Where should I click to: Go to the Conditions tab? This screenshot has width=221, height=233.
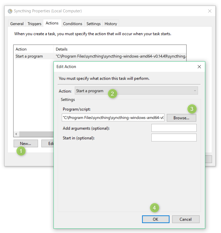click(x=73, y=24)
